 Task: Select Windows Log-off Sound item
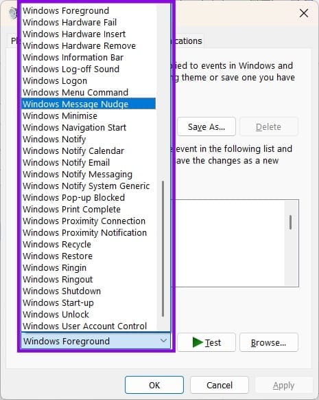pos(88,69)
